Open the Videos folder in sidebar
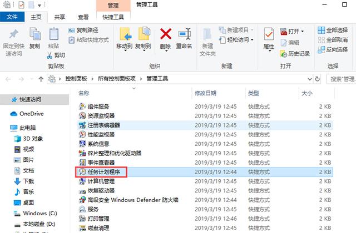Screen dimensions: 356x233 [x=24, y=149]
